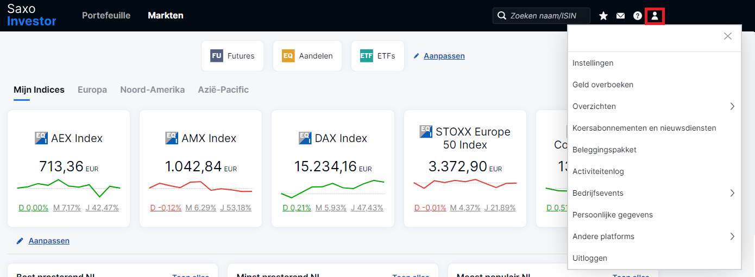This screenshot has width=755, height=277.
Task: Click the ETFs product button
Action: (x=378, y=56)
